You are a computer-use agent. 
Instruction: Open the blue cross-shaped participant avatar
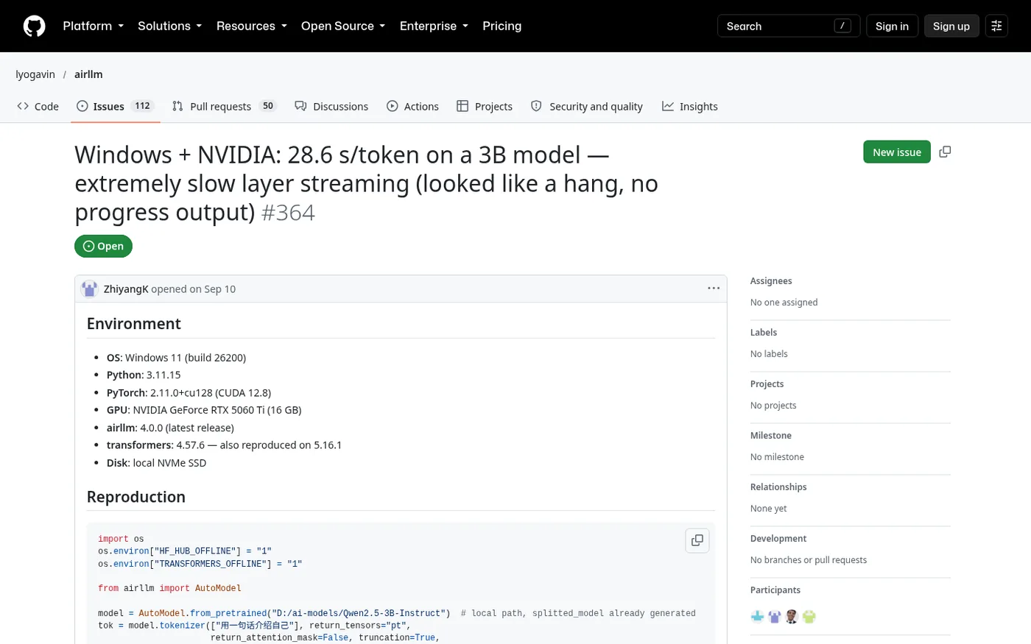pyautogui.click(x=758, y=617)
